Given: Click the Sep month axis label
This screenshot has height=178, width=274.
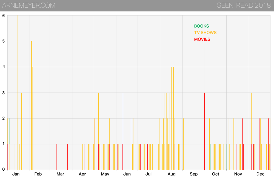Looking at the screenshot, I should [x=194, y=174].
